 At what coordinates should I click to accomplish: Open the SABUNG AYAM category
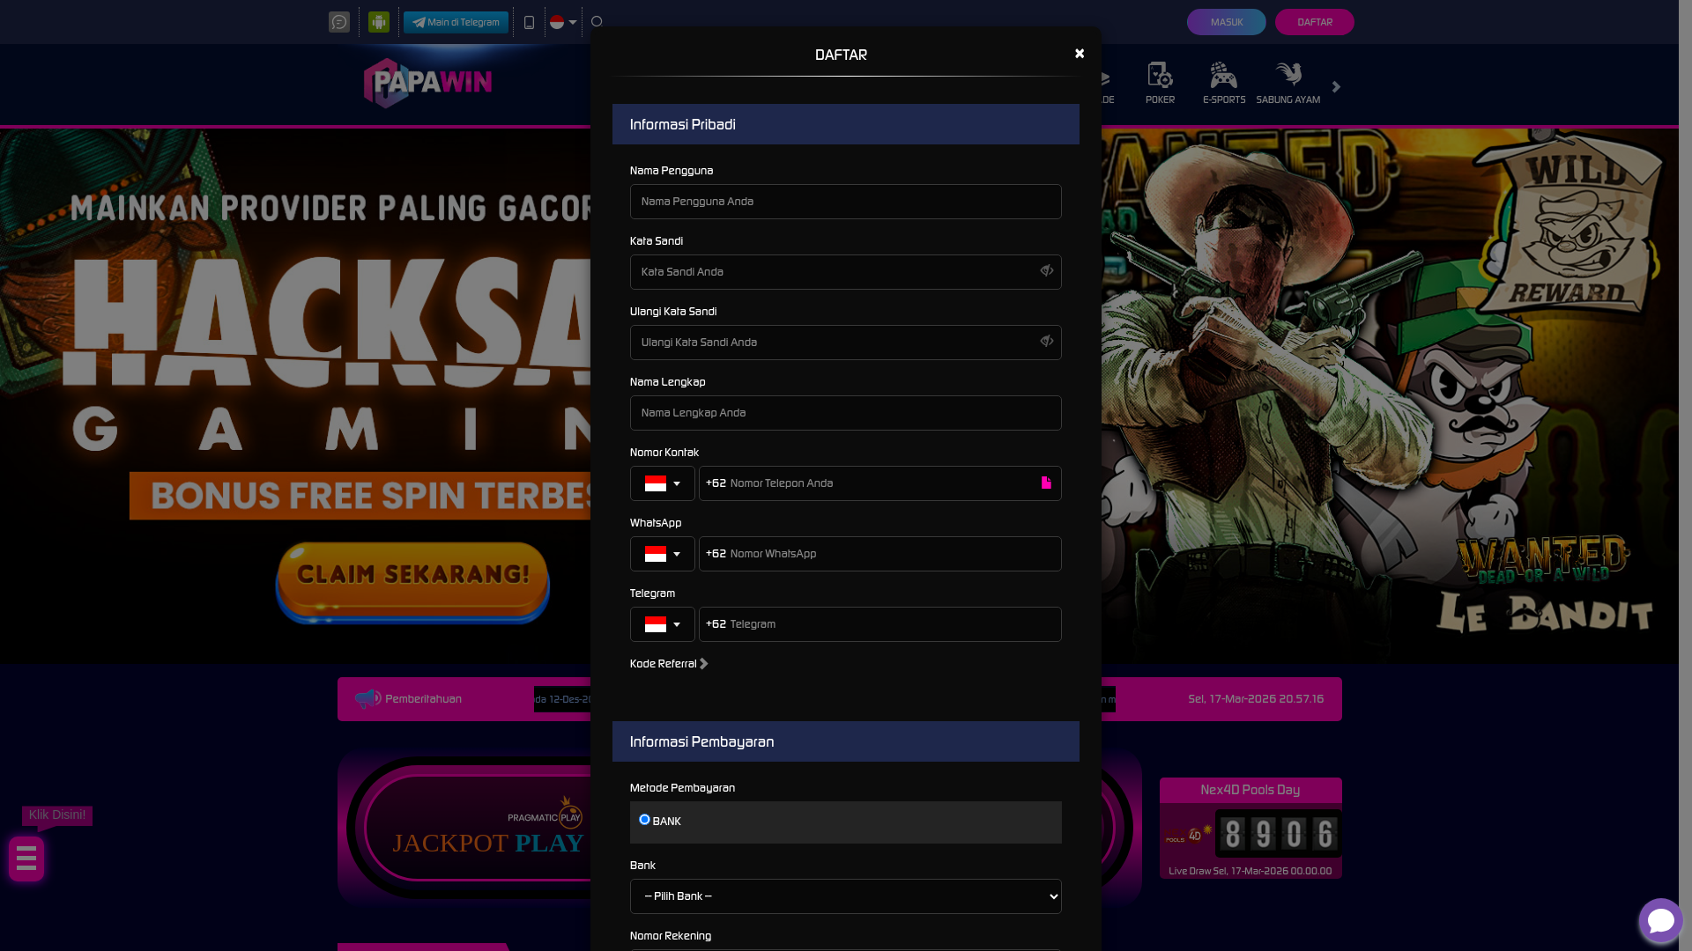click(1288, 84)
